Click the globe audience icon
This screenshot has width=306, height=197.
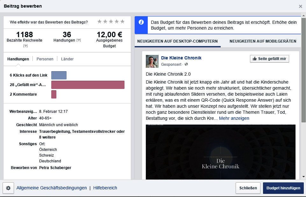pos(186,64)
